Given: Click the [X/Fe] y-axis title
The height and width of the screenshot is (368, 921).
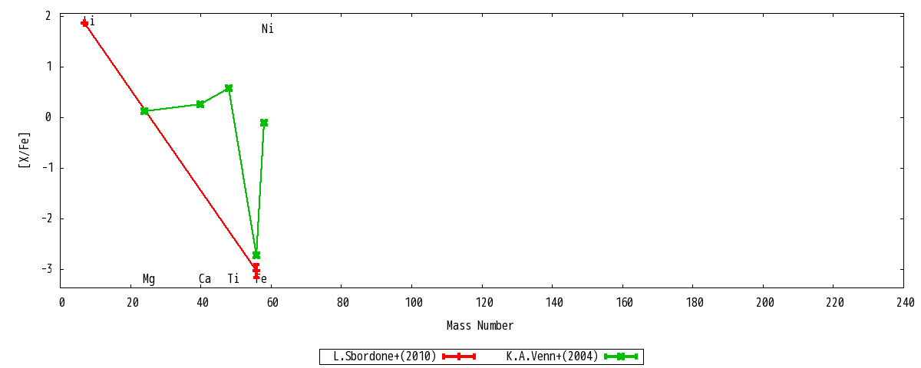Looking at the screenshot, I should (25, 150).
